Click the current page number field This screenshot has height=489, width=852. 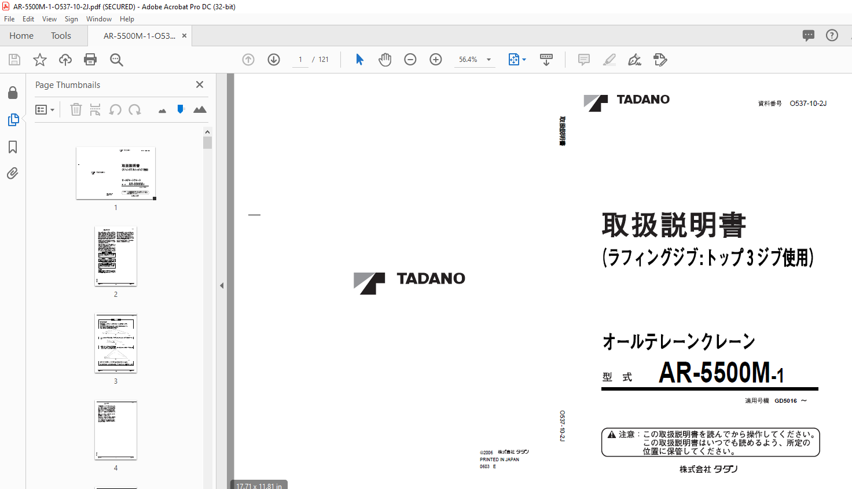tap(300, 60)
